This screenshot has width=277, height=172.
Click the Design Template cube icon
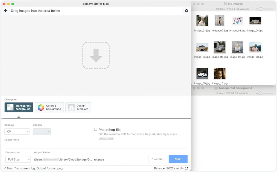pyautogui.click(x=72, y=107)
